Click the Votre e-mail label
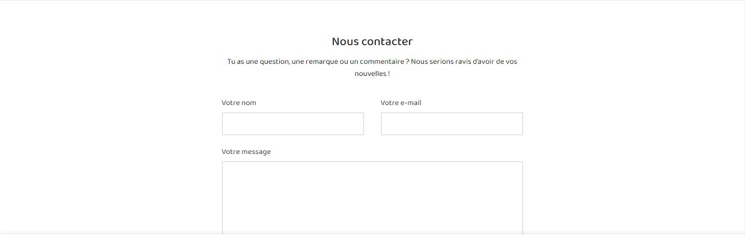The height and width of the screenshot is (237, 745). [x=401, y=103]
